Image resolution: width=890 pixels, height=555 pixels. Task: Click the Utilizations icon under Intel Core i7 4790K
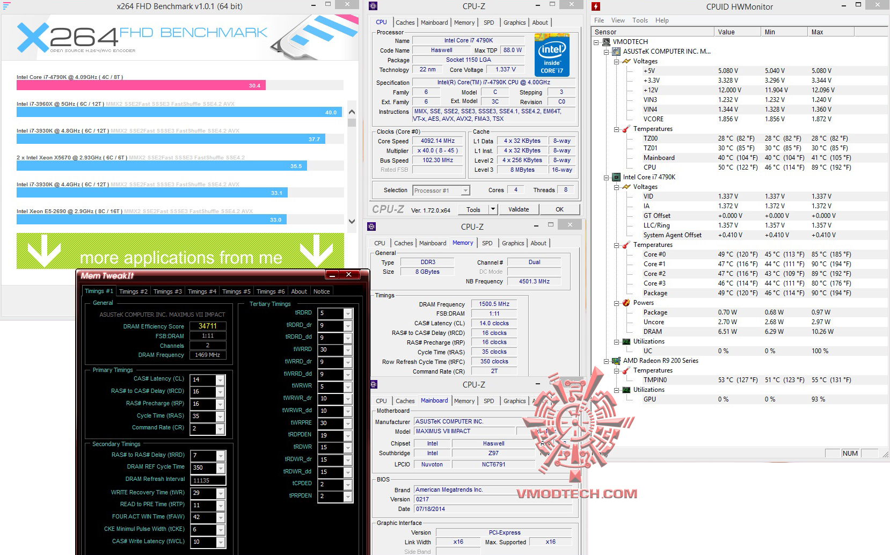[x=626, y=341]
